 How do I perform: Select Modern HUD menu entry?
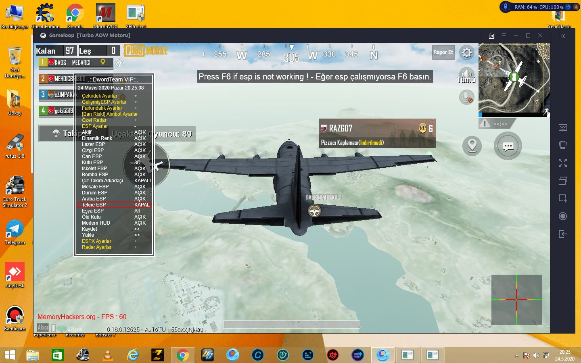pos(114,223)
